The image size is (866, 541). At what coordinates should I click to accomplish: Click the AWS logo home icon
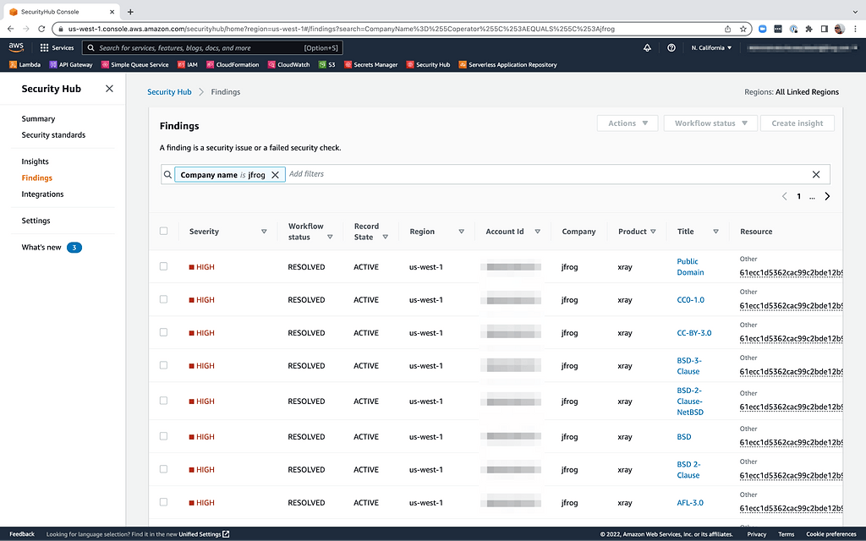click(16, 48)
